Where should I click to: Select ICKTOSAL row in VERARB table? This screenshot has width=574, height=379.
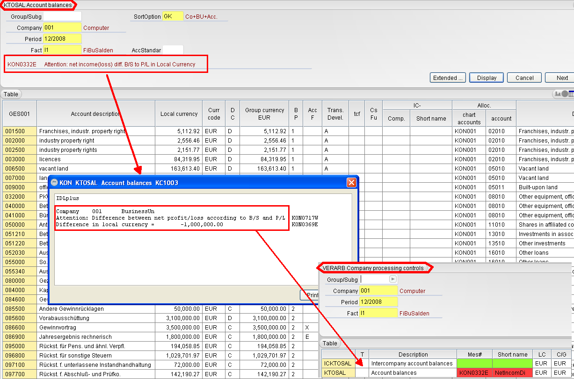[338, 363]
